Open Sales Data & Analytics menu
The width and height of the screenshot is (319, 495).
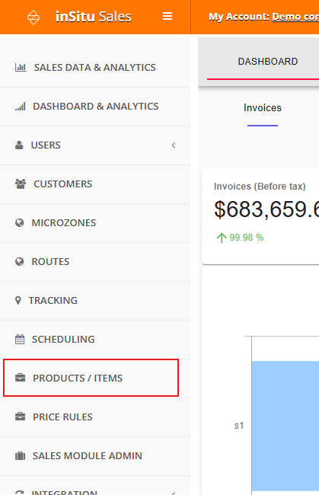click(95, 68)
